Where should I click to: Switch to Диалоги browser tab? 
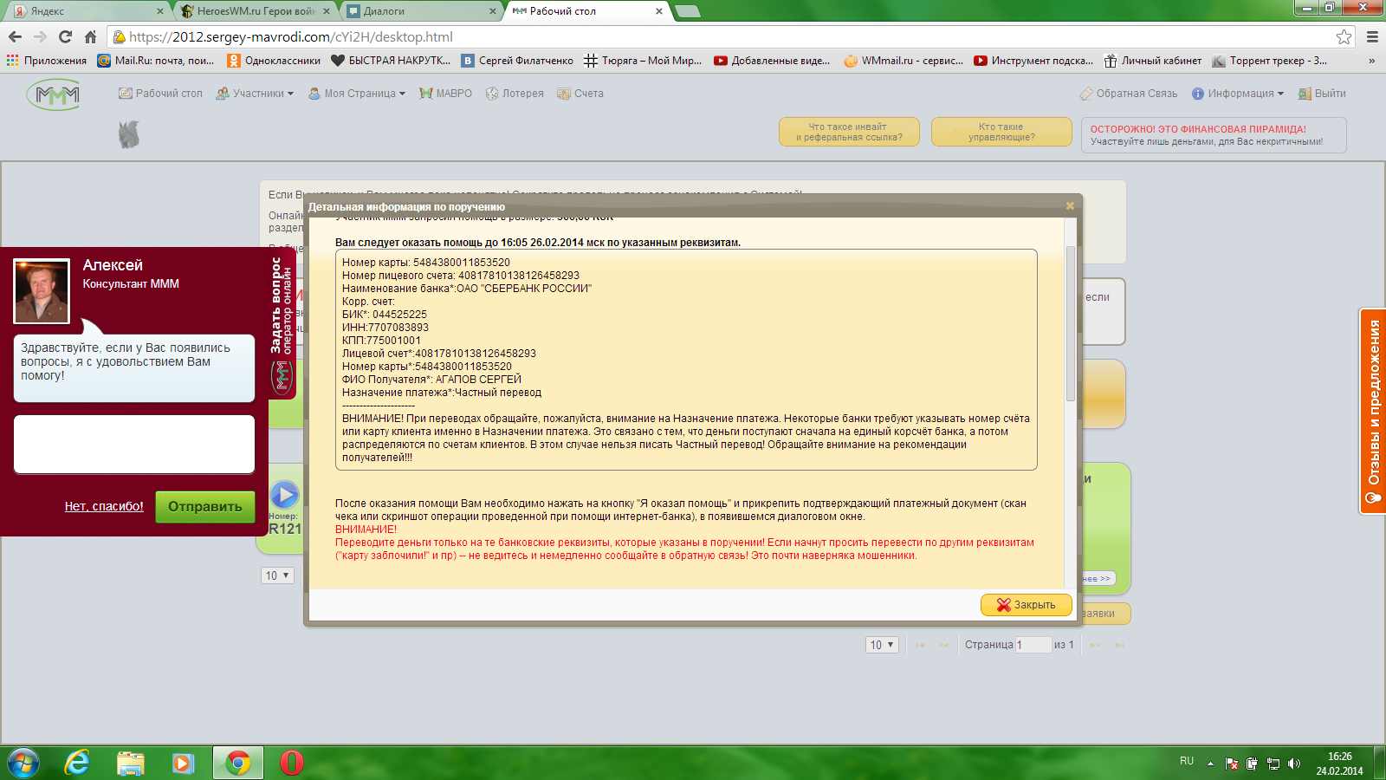[x=420, y=11]
